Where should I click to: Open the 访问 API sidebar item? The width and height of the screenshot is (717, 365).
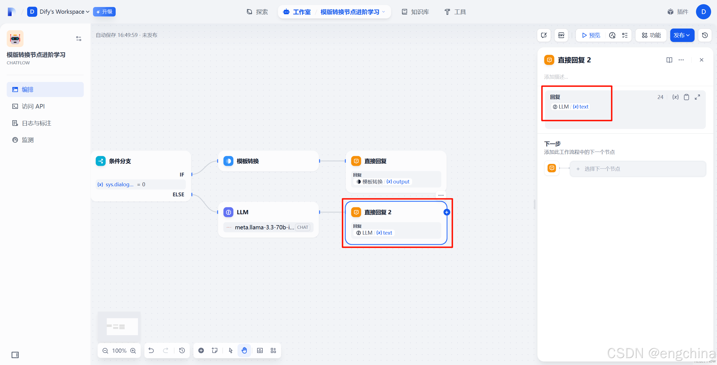(33, 106)
